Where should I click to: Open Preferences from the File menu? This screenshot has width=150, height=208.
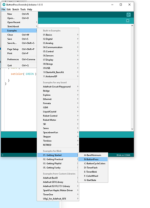pos(19,59)
